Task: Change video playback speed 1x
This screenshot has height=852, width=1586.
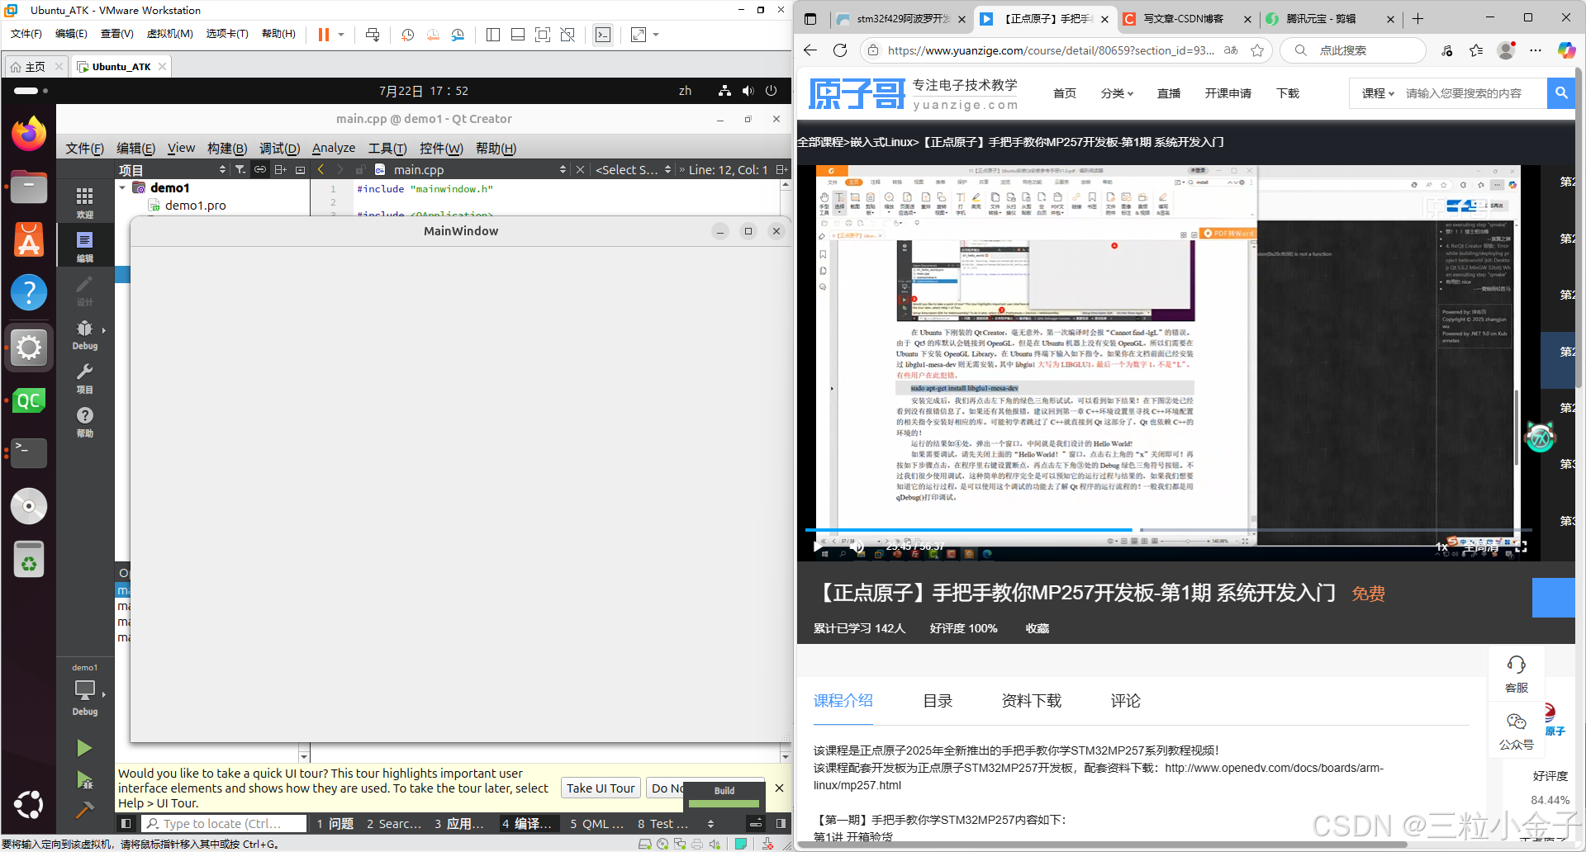Action: pyautogui.click(x=1441, y=547)
